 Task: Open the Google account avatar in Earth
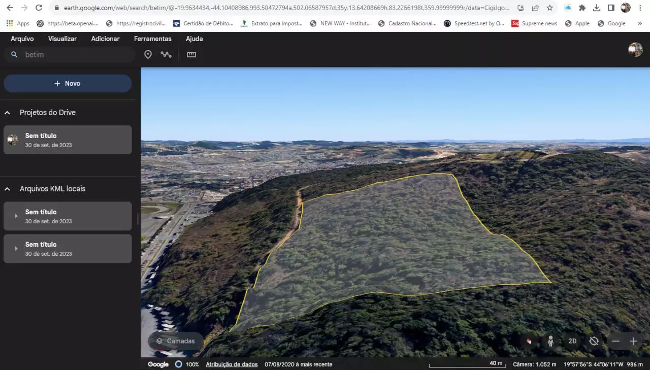point(635,49)
